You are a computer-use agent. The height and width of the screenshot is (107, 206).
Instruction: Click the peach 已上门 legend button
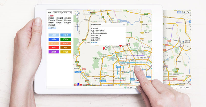click(x=54, y=44)
